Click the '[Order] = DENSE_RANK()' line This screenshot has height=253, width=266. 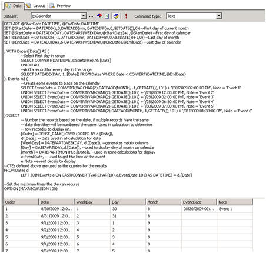pos(67,134)
